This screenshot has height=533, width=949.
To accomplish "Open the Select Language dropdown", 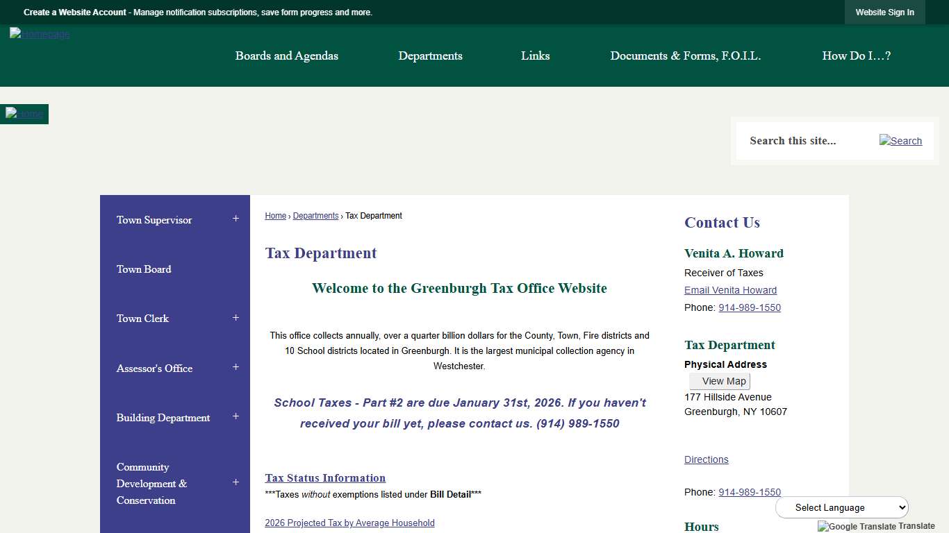I will pyautogui.click(x=841, y=507).
